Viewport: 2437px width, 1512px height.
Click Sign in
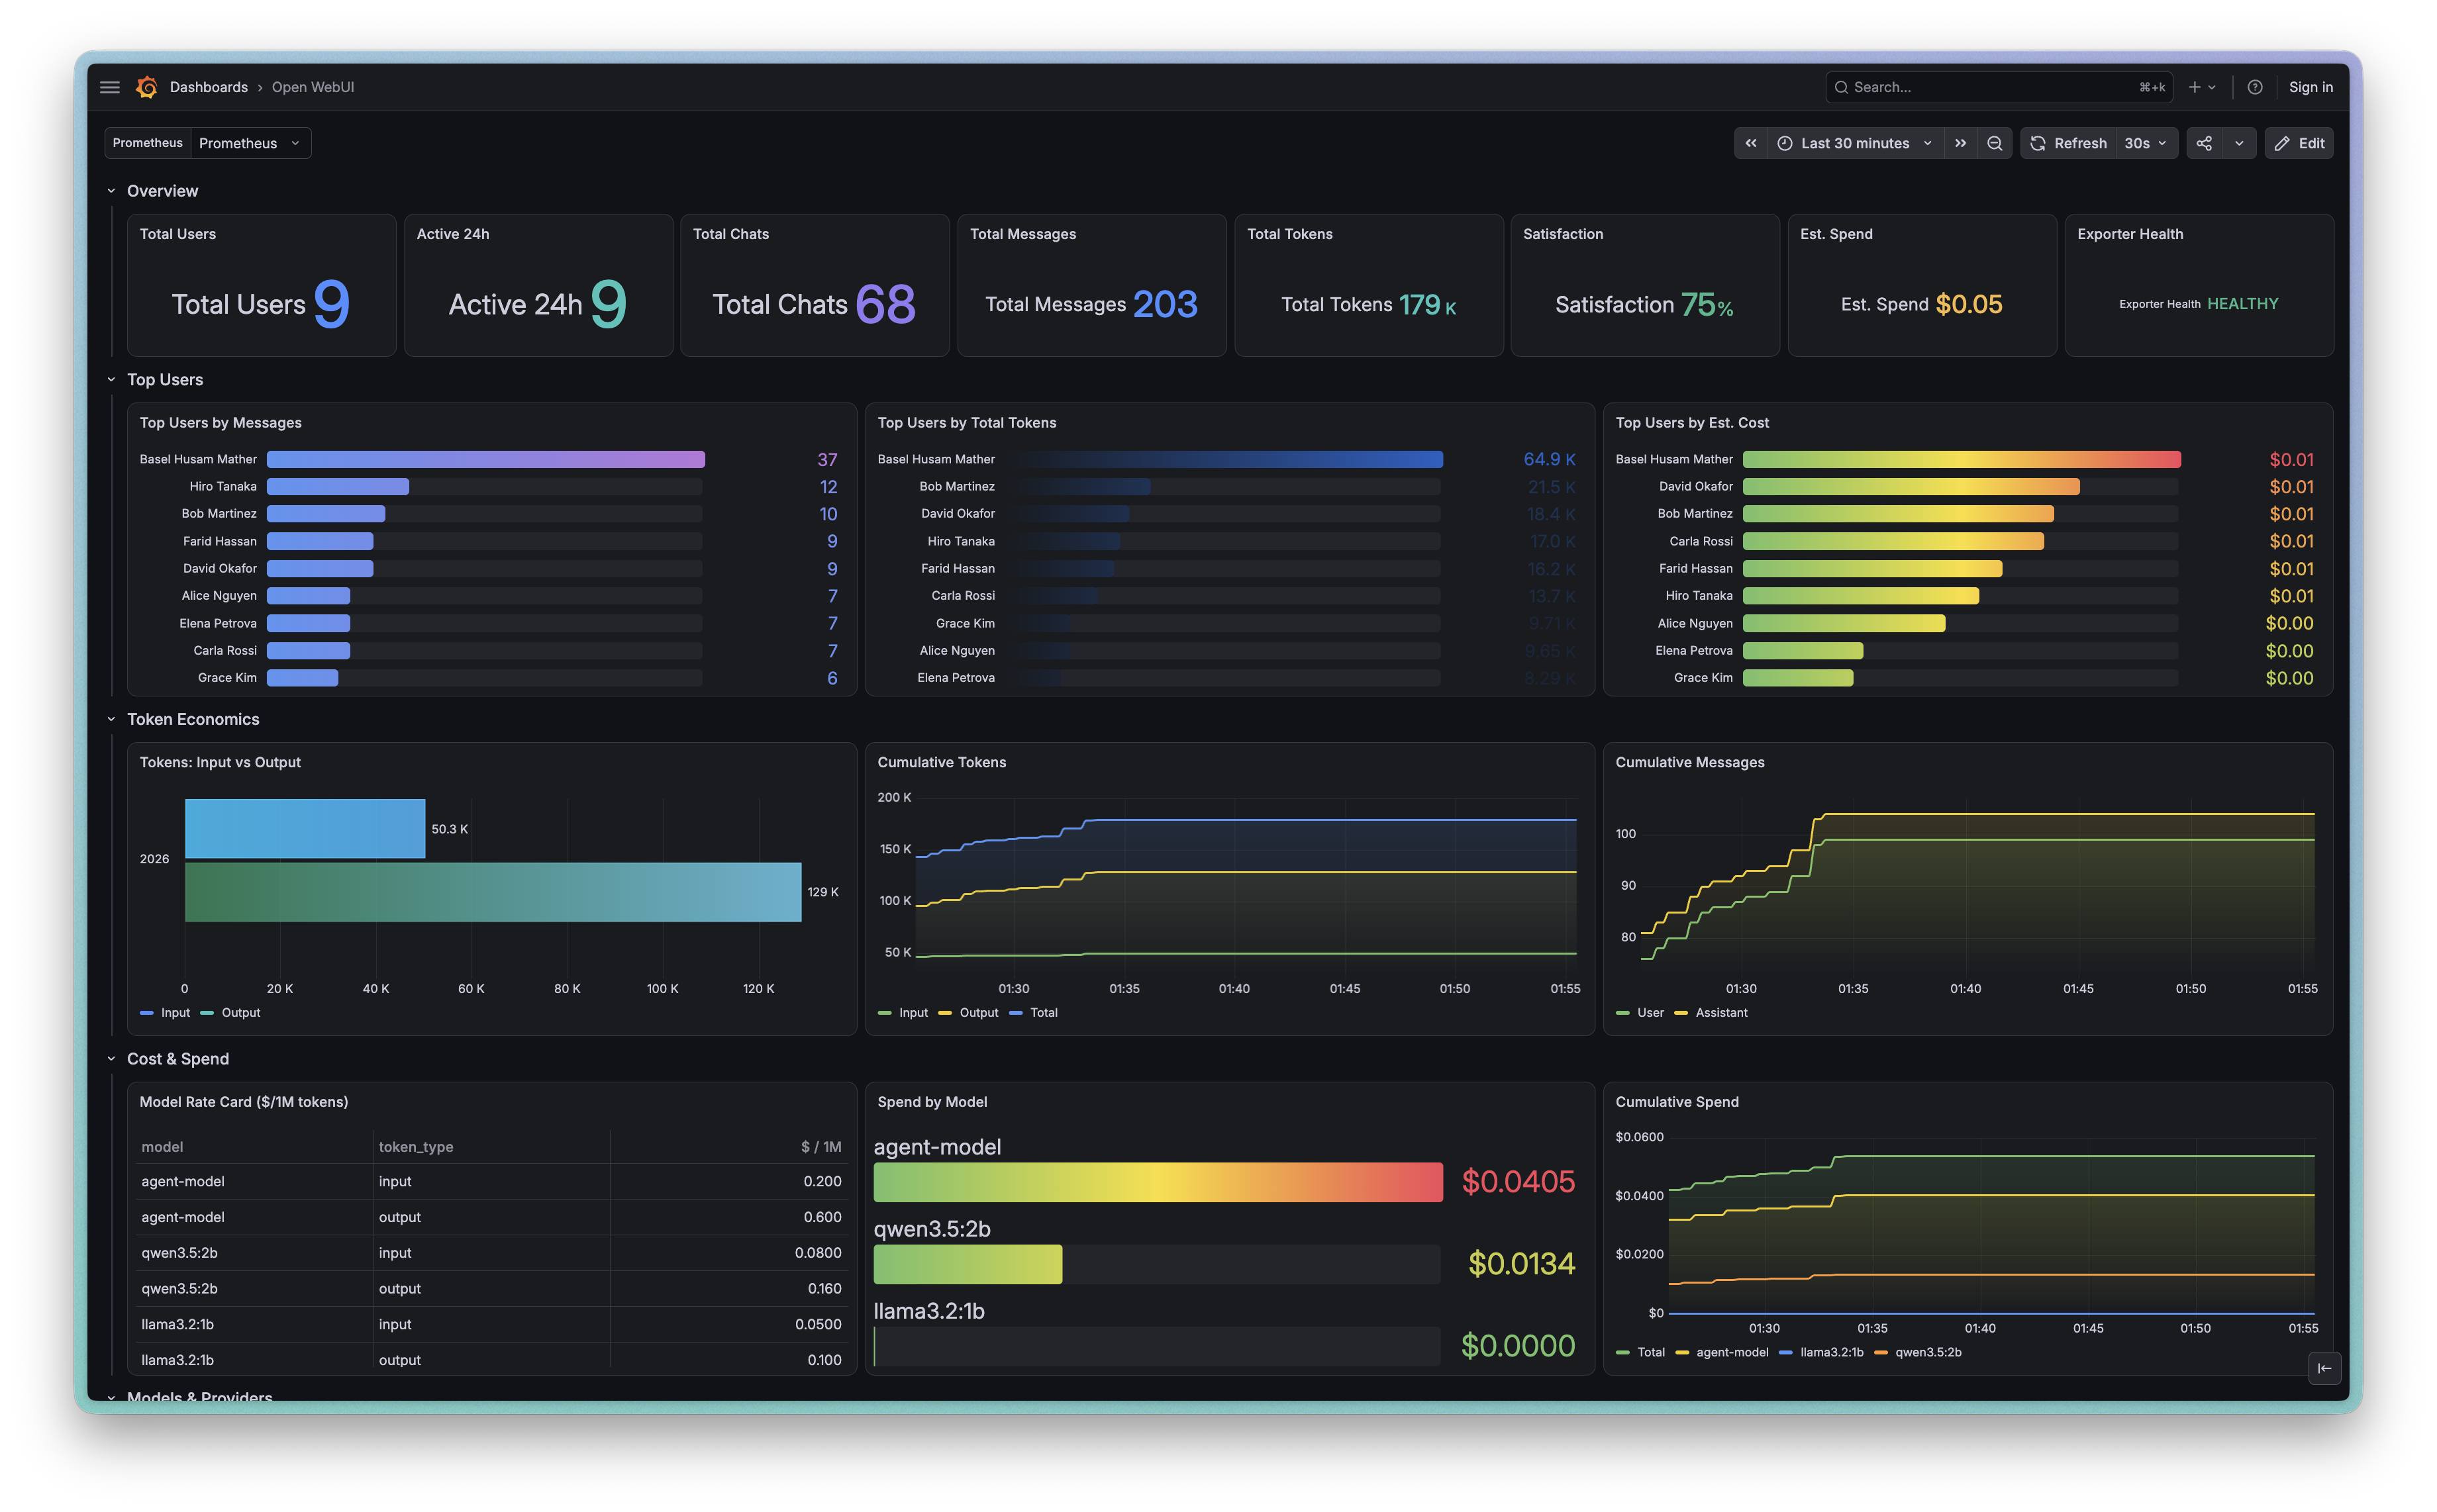pyautogui.click(x=2310, y=87)
